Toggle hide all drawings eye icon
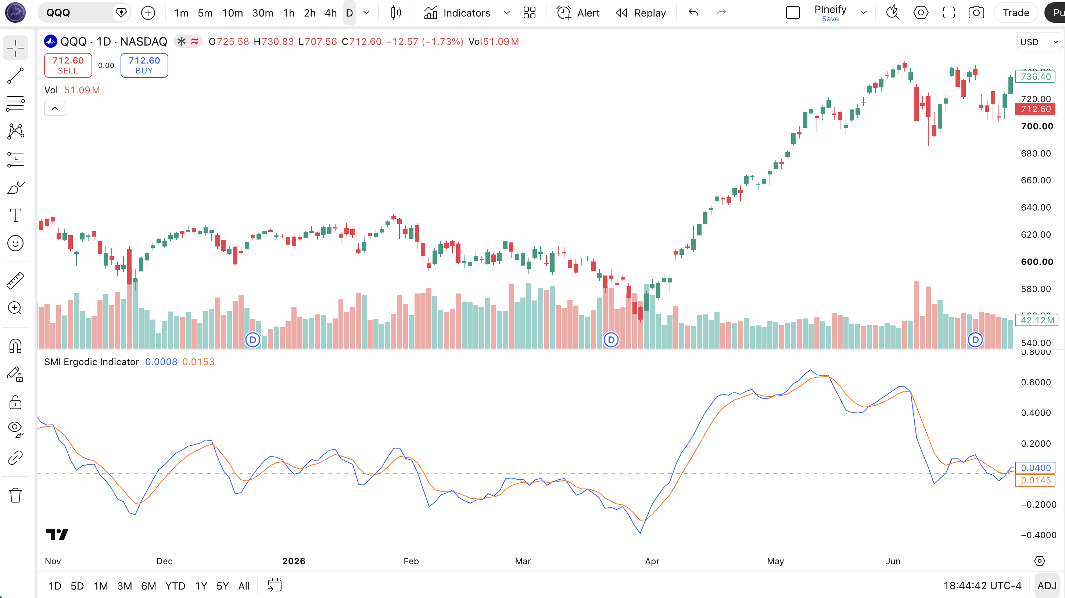 pos(15,430)
